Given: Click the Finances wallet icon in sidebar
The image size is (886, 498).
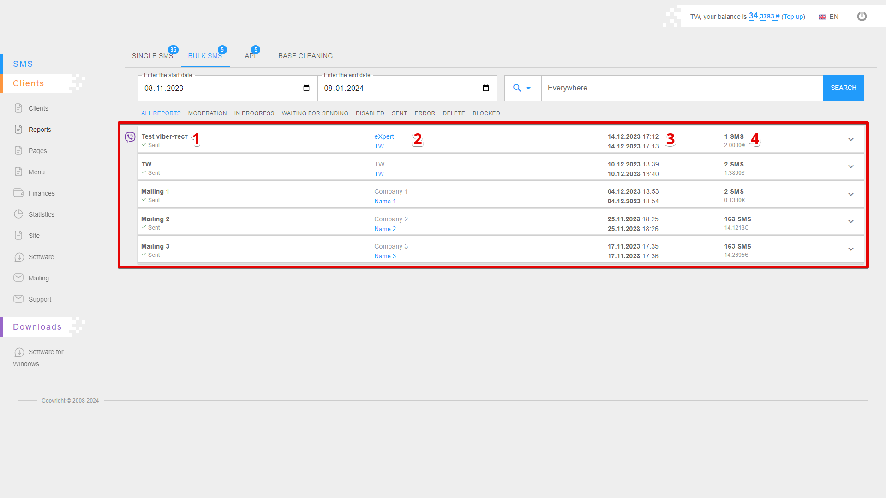Looking at the screenshot, I should click(x=18, y=193).
